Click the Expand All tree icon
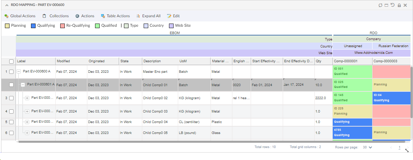Image resolution: width=413 pixels, height=160 pixels. [x=138, y=16]
